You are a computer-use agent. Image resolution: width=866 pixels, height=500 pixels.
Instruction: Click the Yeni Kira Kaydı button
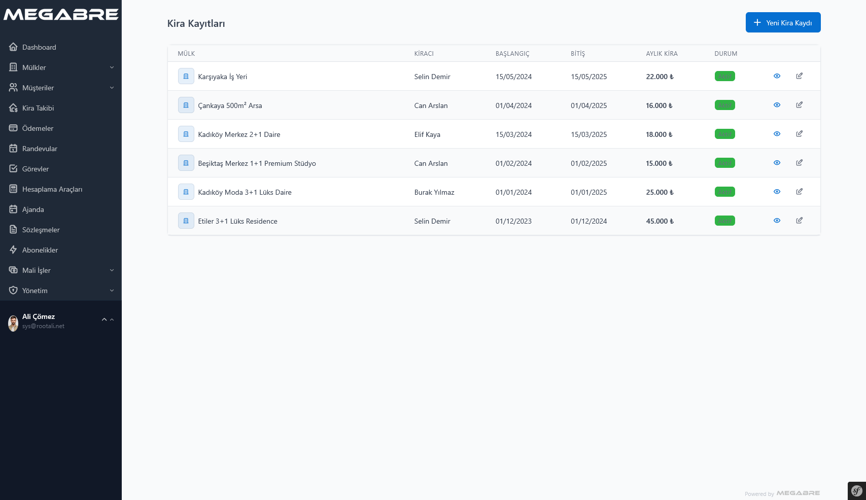(783, 23)
